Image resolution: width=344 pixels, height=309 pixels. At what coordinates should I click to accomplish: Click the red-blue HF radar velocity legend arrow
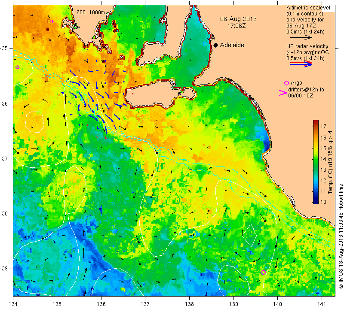click(x=301, y=64)
